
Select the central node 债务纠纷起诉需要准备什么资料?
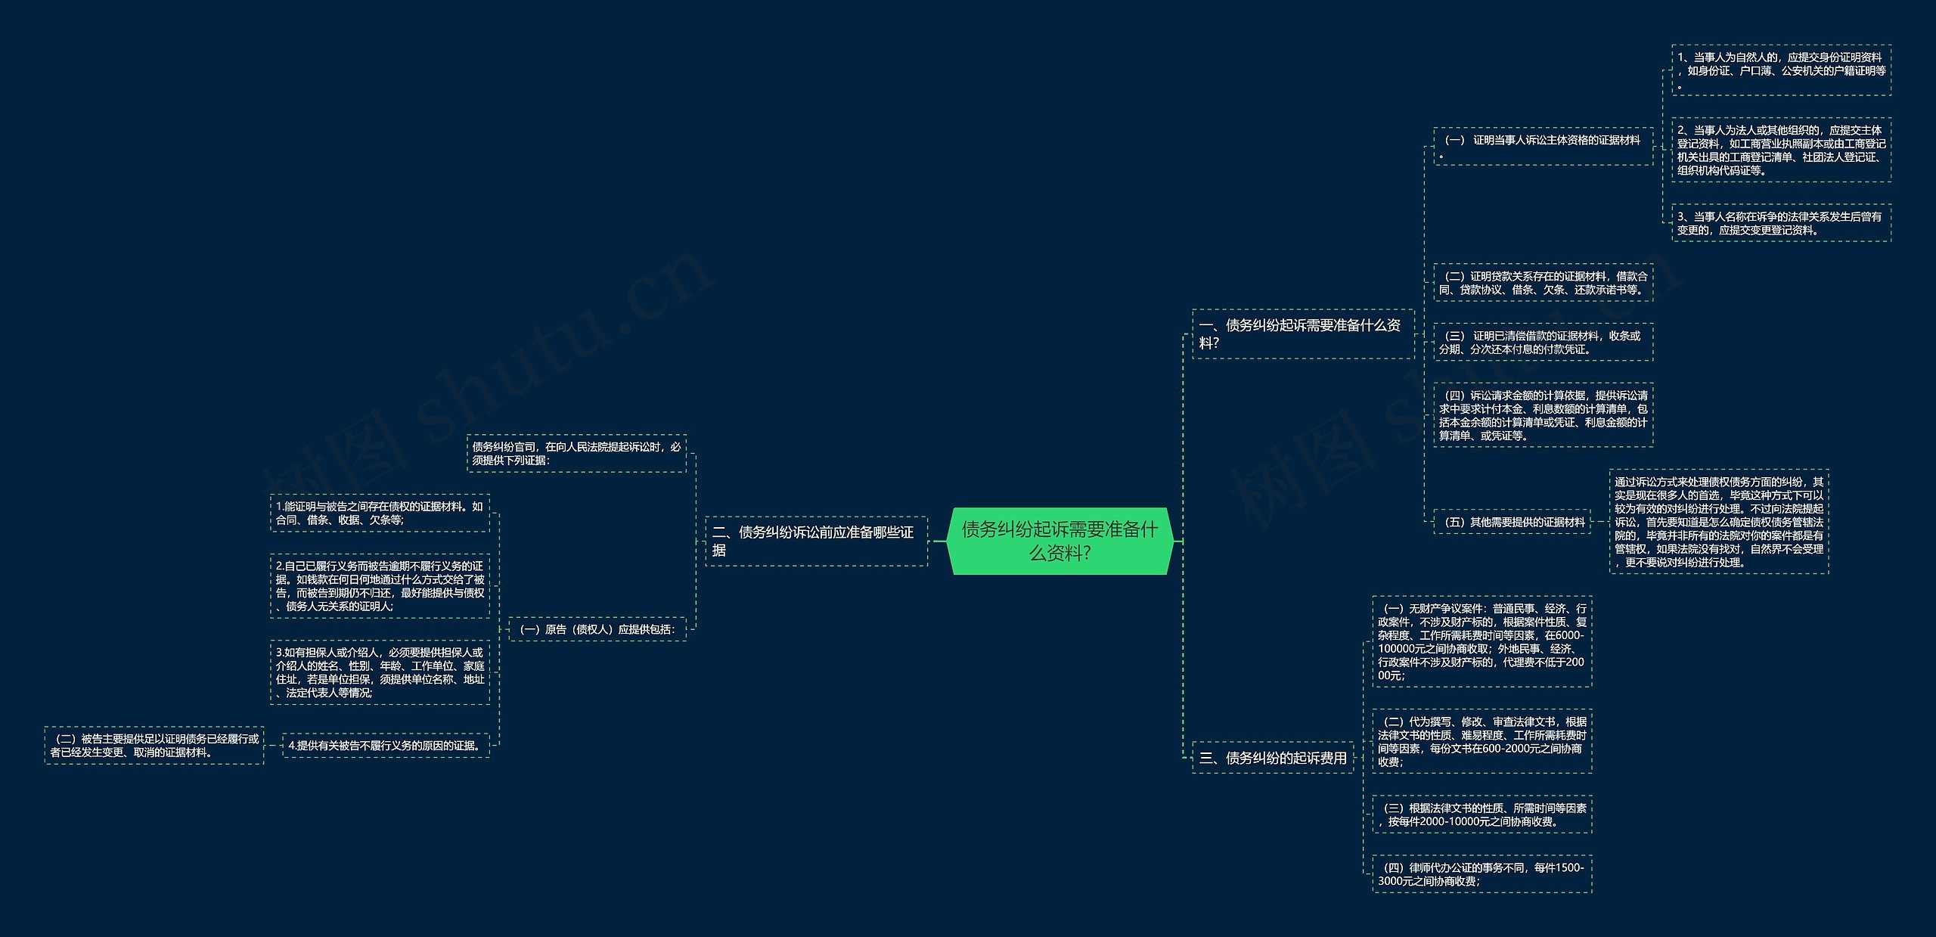pos(1060,541)
